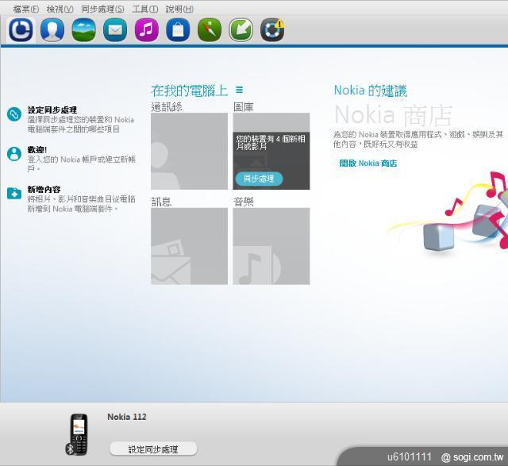Open the Messages envelope icon
Image resolution: width=508 pixels, height=466 pixels.
click(115, 30)
